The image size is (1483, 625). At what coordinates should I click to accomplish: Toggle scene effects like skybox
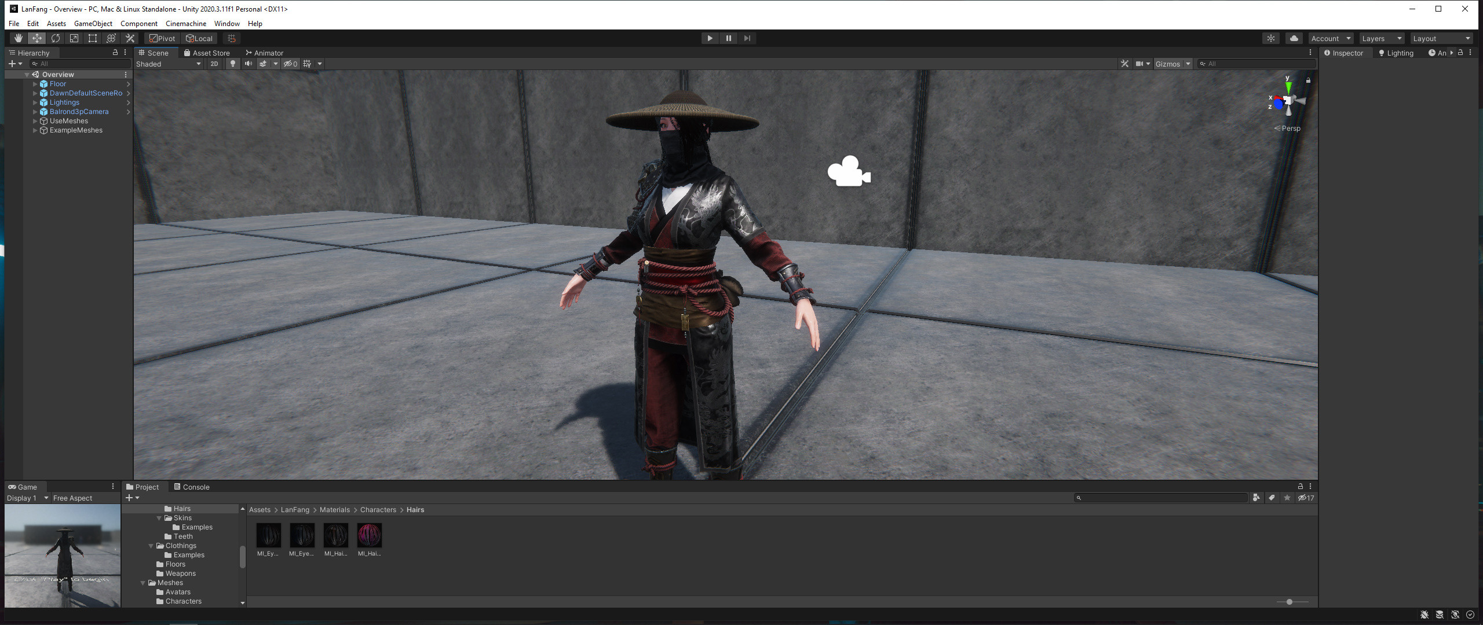[x=263, y=64]
